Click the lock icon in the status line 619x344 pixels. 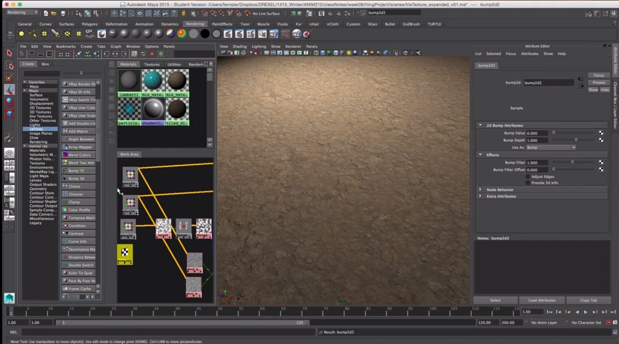pyautogui.click(x=183, y=13)
